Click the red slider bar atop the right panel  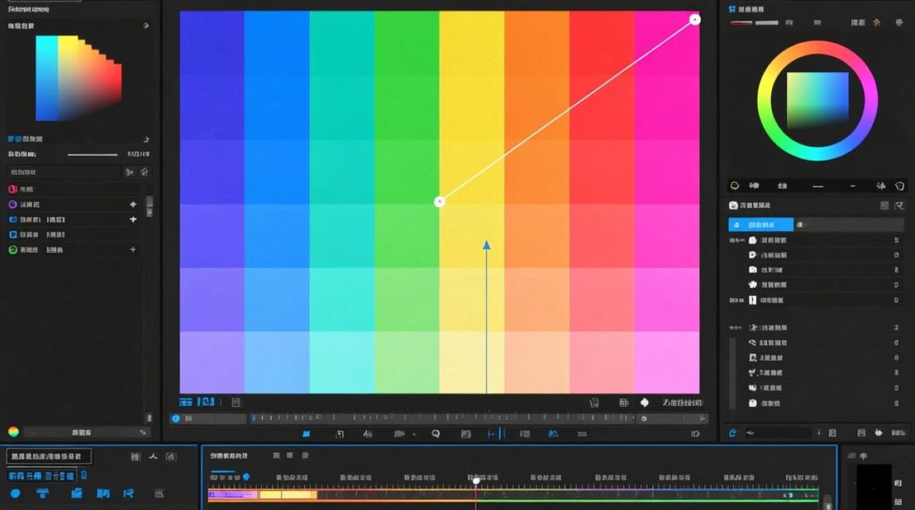pyautogui.click(x=741, y=23)
